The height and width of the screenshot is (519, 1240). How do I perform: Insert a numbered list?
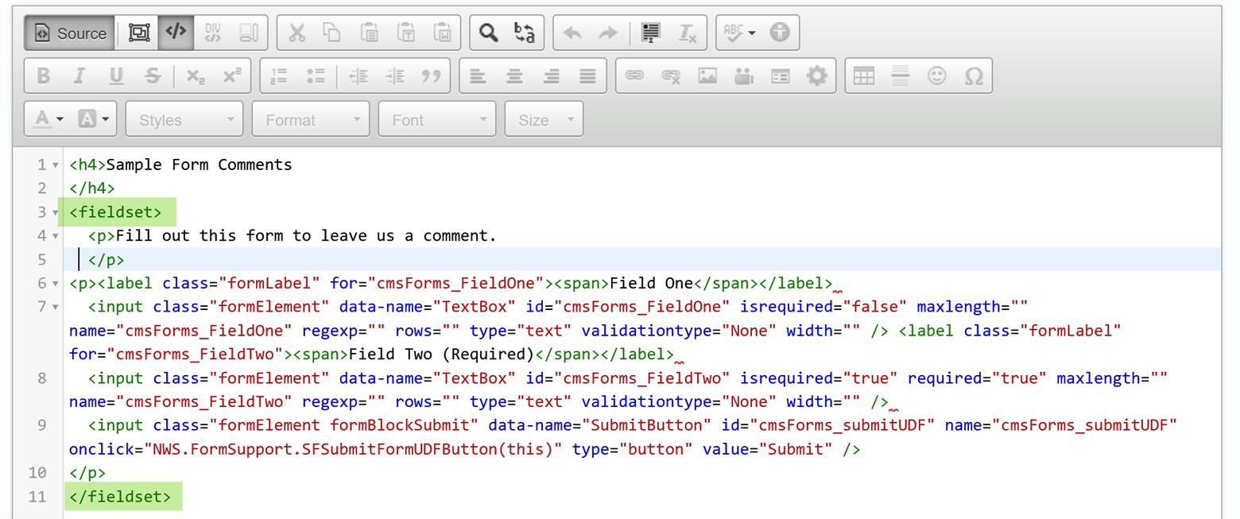tap(279, 76)
